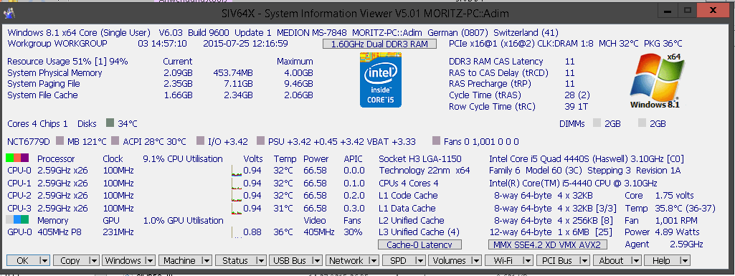The height and width of the screenshot is (276, 735).
Task: Click the MB 121°C sensor color square
Action: point(60,141)
